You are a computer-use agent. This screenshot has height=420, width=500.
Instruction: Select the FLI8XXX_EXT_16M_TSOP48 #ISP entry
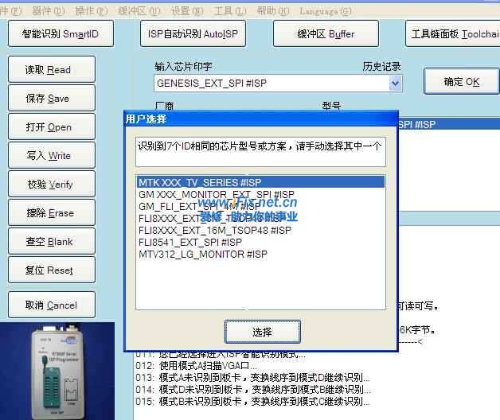tap(261, 230)
